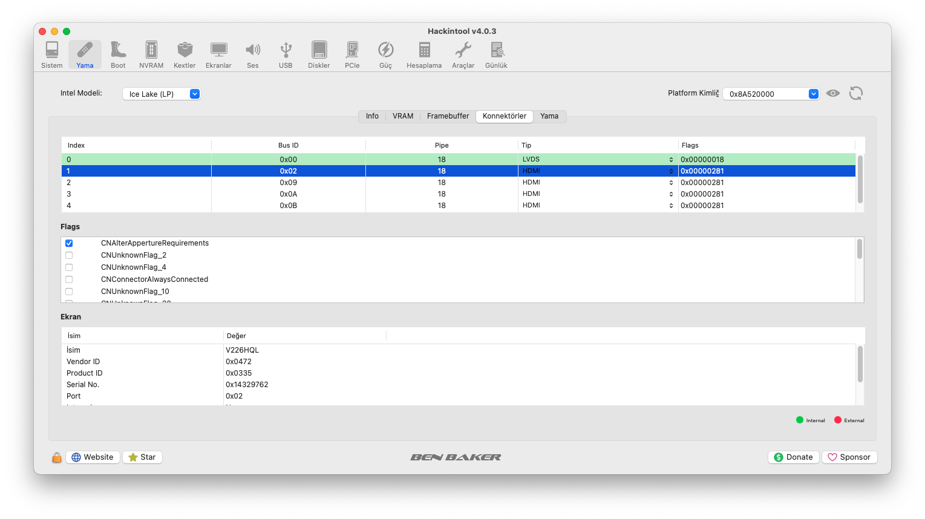
Task: Select the VRAM tab
Action: click(403, 116)
